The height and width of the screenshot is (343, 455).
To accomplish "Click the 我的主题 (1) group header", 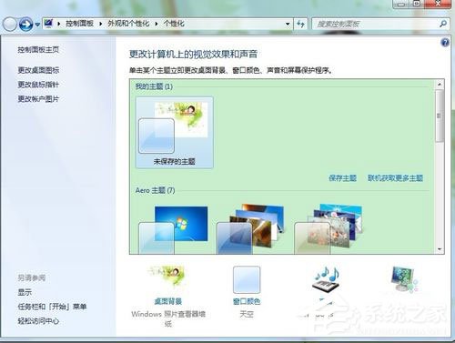I will click(154, 86).
